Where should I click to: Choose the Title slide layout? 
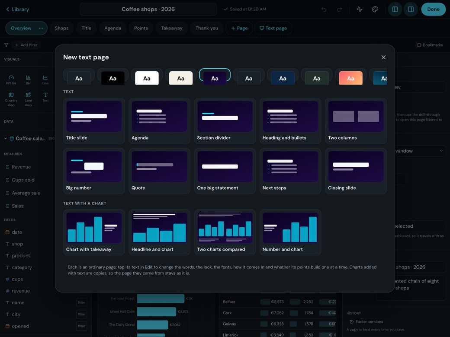pos(94,121)
